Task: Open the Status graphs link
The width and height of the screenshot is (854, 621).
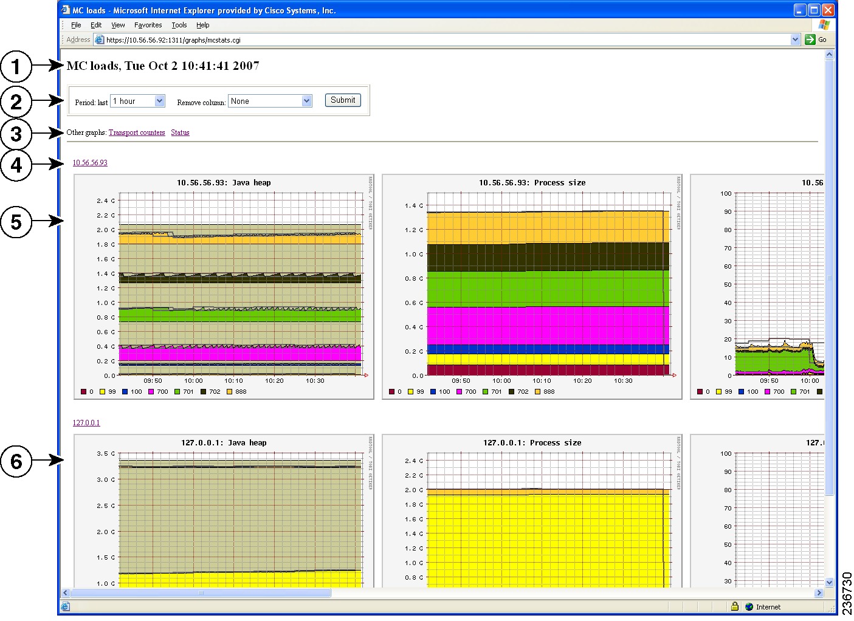Action: click(x=180, y=132)
